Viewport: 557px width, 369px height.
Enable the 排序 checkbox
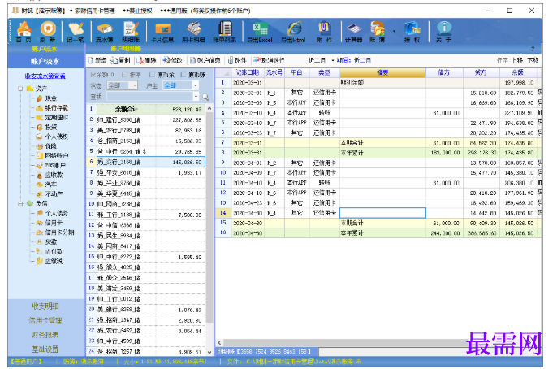(x=125, y=74)
